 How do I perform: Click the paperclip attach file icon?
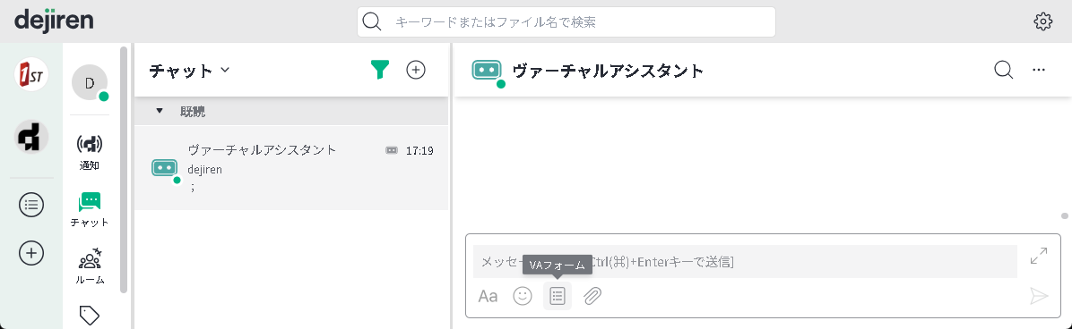click(x=592, y=296)
